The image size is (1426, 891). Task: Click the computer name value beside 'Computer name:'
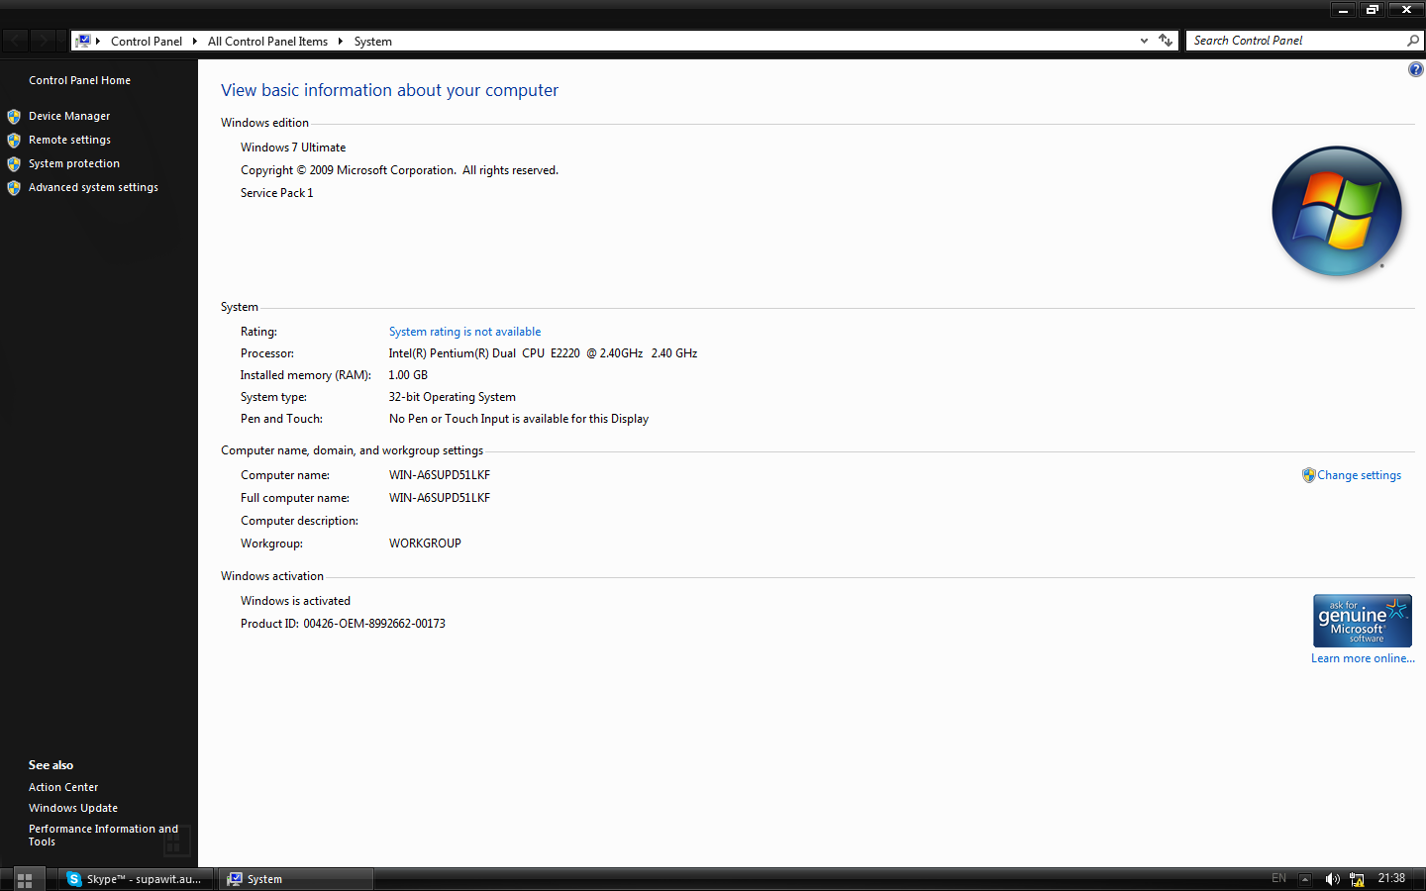[440, 475]
